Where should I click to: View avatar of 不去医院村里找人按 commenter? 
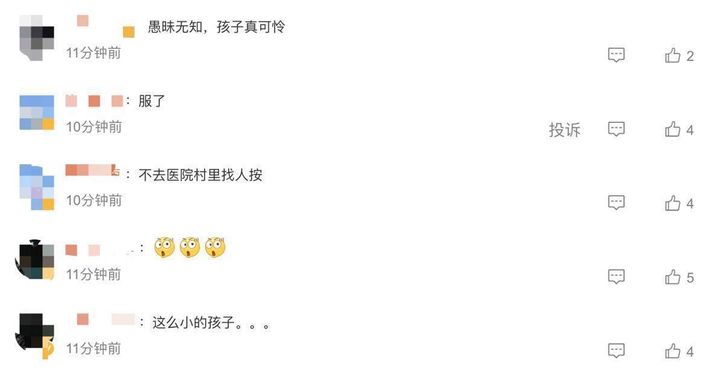click(37, 187)
